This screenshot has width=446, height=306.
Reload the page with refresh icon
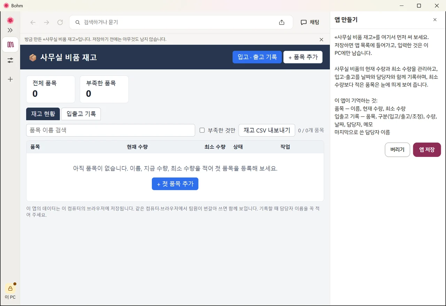coord(60,22)
